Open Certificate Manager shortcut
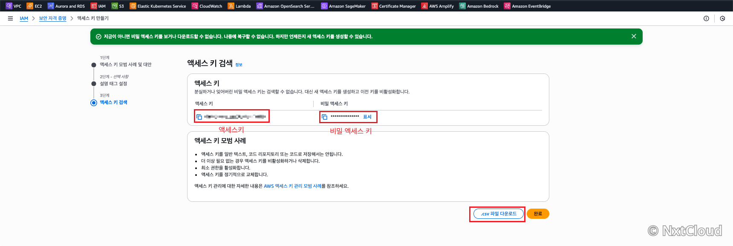This screenshot has height=246, width=733. click(x=393, y=6)
